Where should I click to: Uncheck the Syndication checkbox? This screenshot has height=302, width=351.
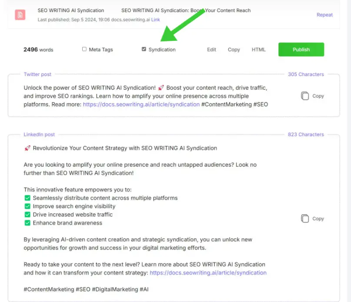pos(144,49)
